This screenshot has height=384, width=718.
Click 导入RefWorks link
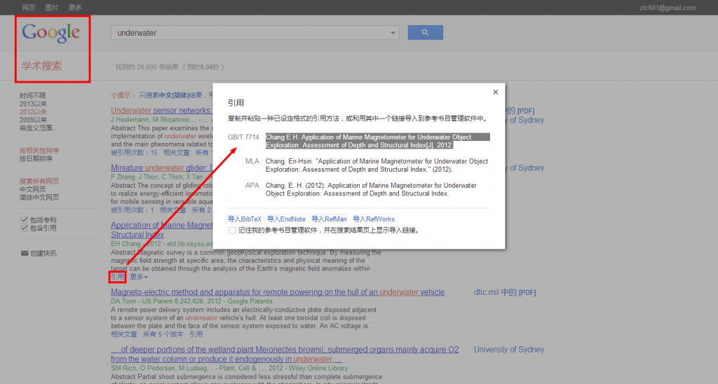[374, 219]
